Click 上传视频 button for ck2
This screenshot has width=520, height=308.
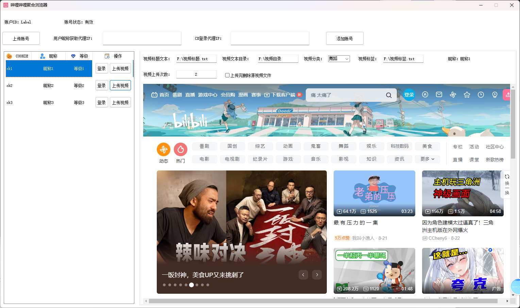[x=120, y=86]
